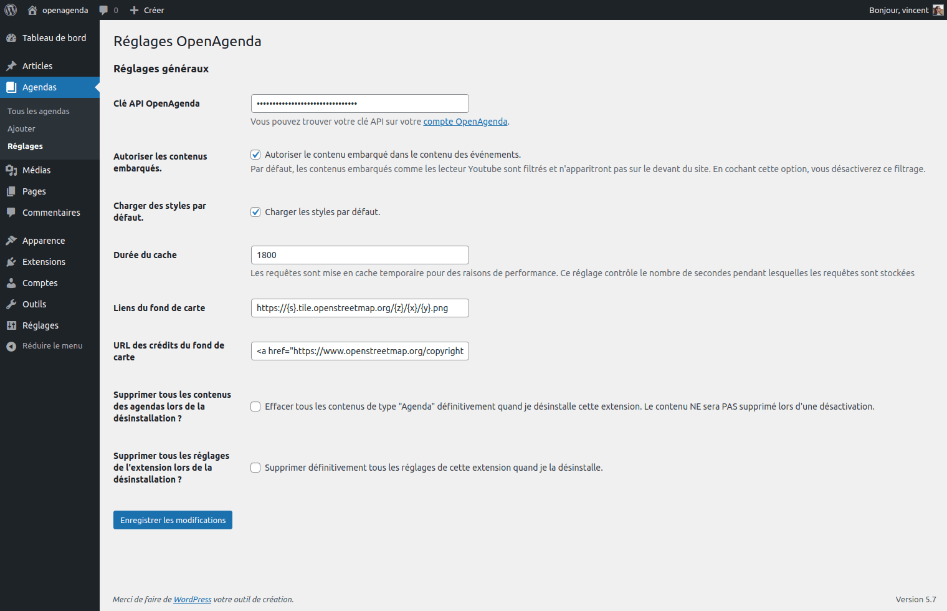
Task: Click the Extensions plug icon
Action: (x=11, y=262)
